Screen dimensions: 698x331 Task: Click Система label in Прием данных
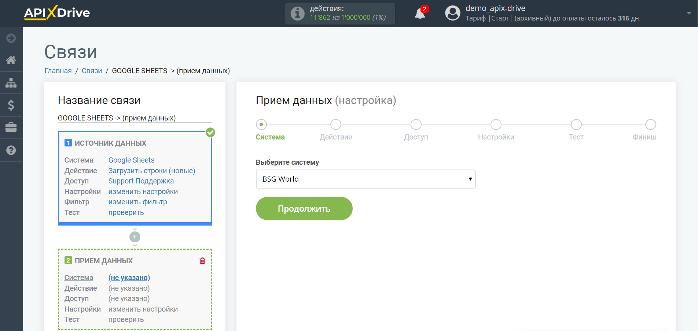(79, 278)
